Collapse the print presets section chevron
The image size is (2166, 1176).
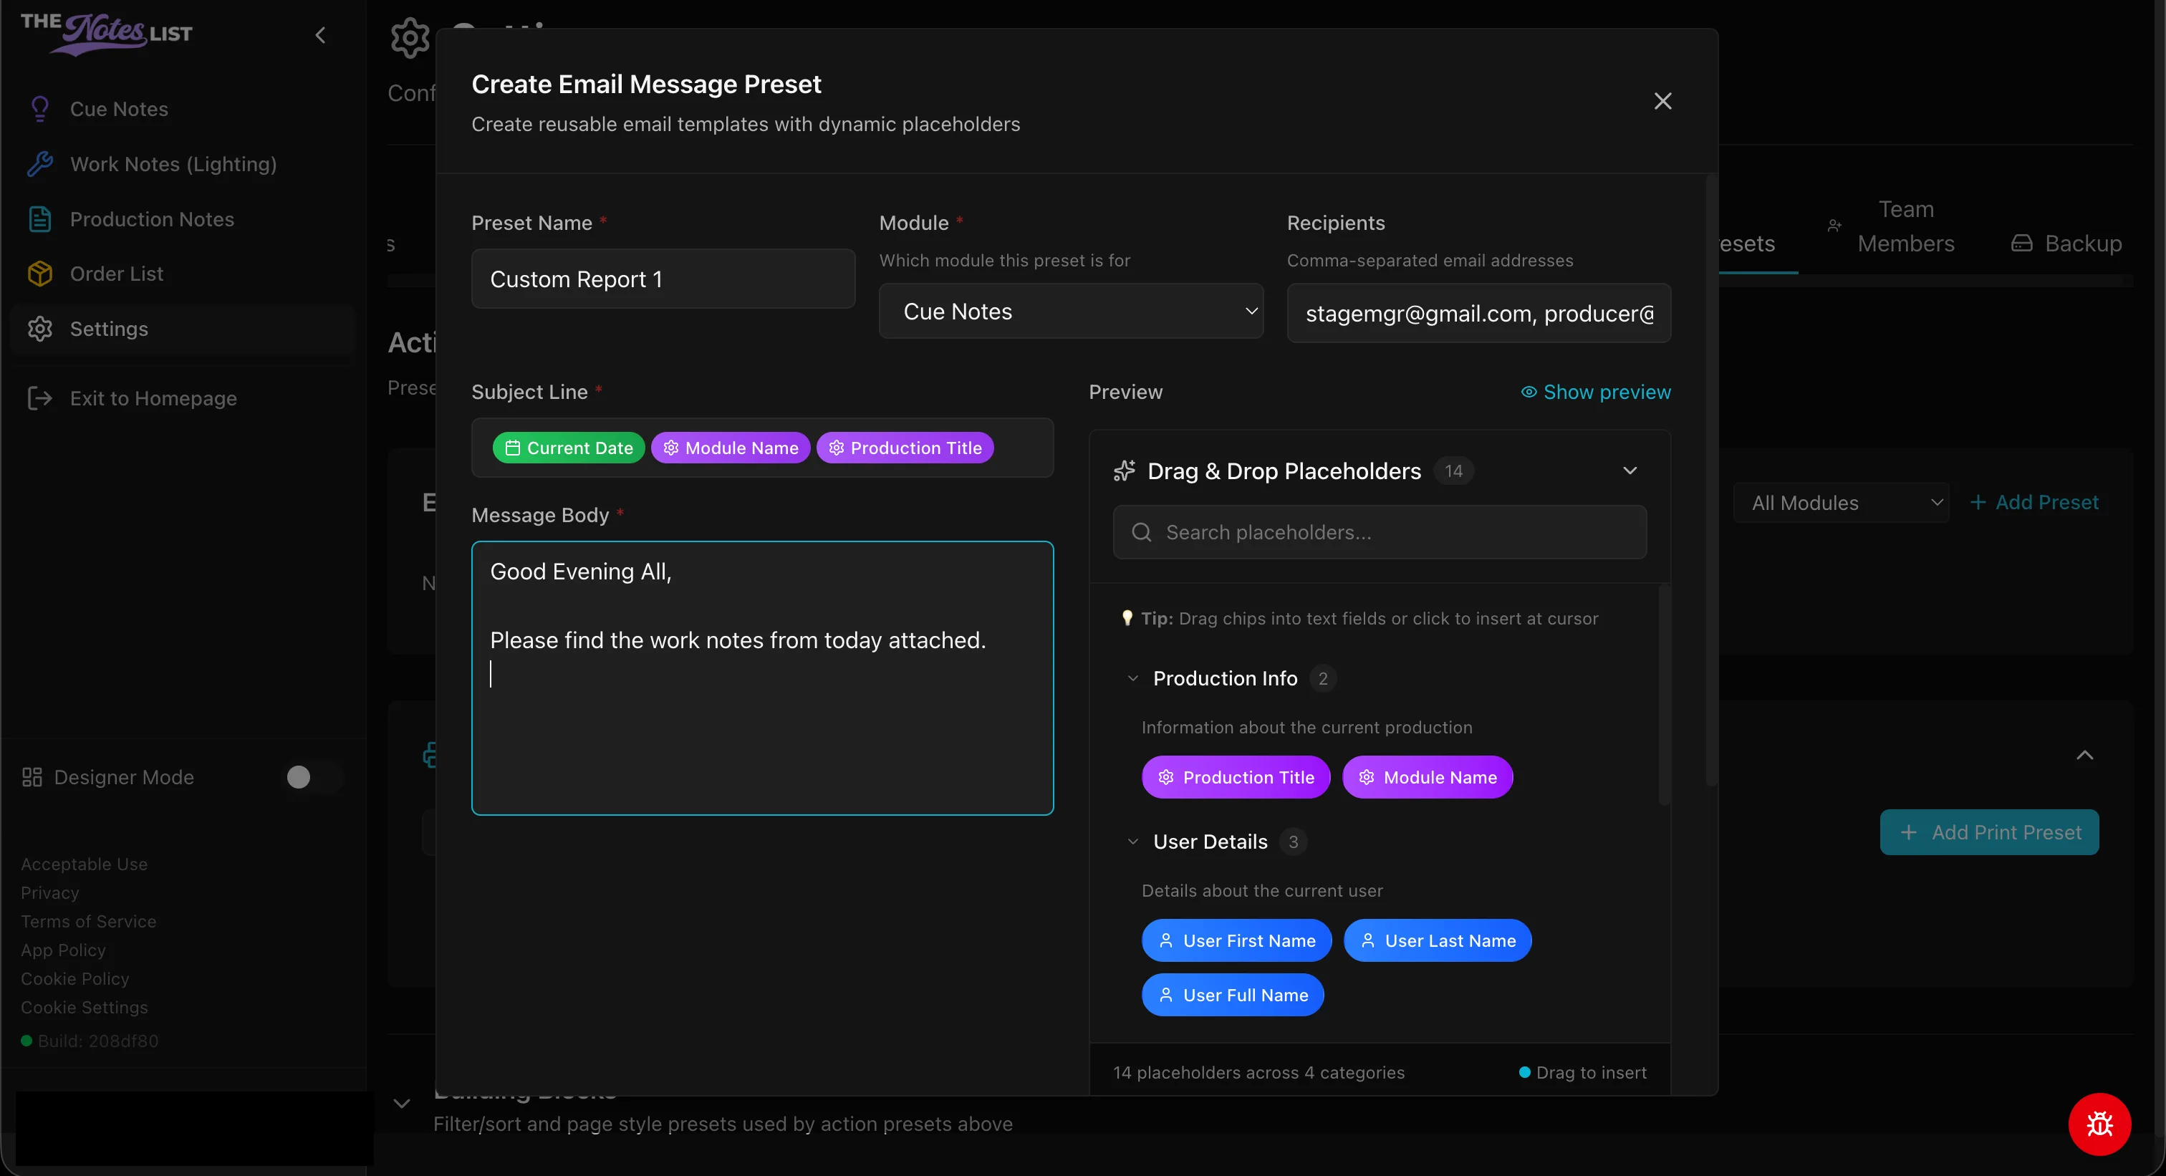point(2084,755)
